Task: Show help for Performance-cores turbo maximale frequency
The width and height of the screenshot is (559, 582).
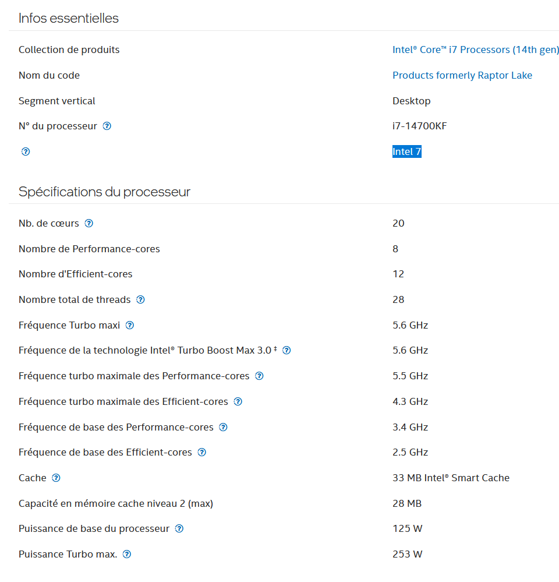Action: click(259, 376)
